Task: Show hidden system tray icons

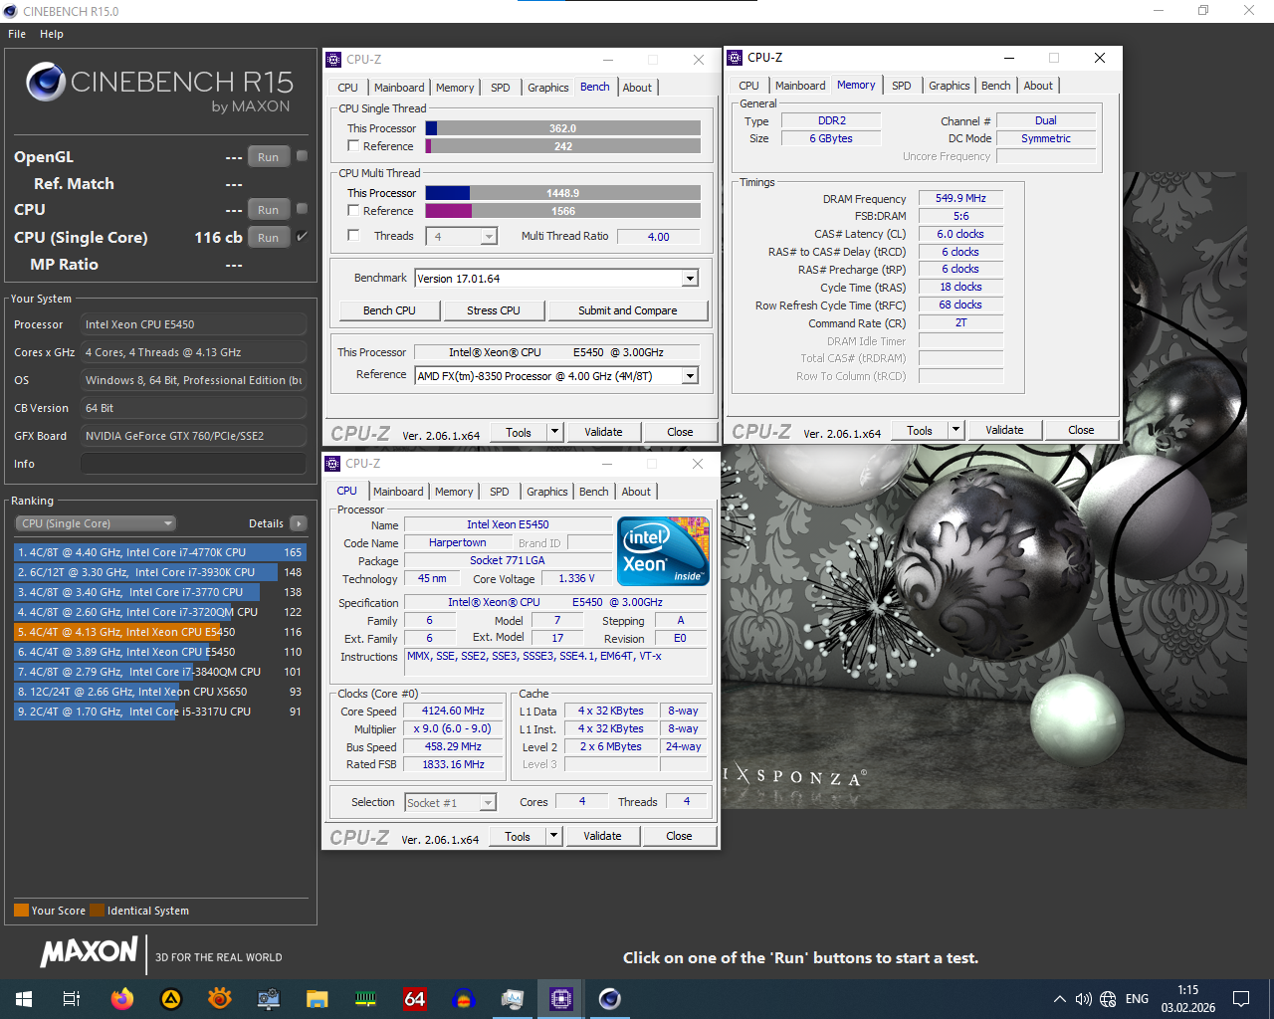Action: pyautogui.click(x=1060, y=999)
